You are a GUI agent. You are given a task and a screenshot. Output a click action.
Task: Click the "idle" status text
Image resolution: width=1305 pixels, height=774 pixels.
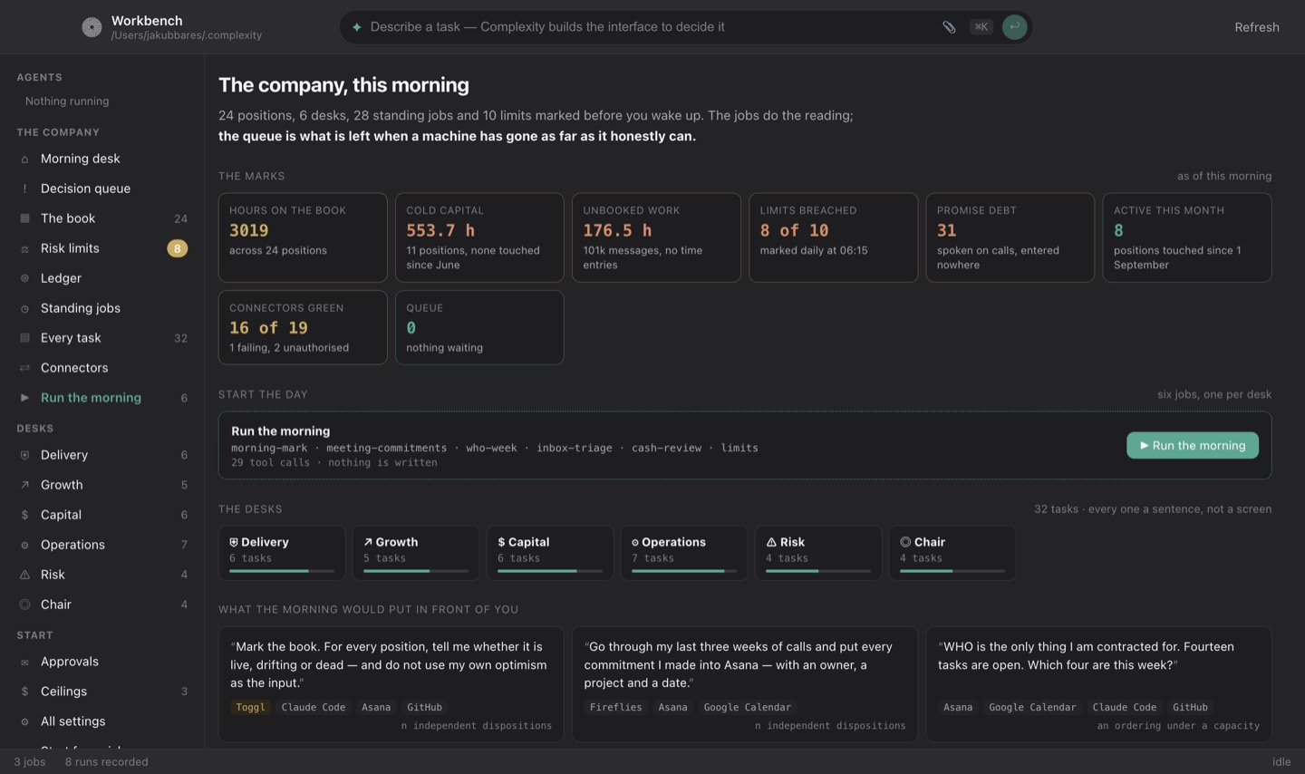(1281, 762)
